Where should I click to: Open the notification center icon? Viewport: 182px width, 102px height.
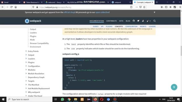[x=179, y=99]
